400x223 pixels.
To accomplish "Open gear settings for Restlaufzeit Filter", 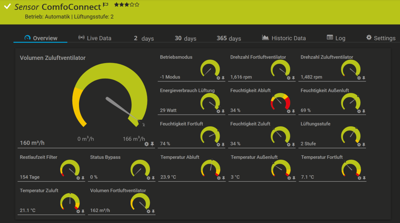I will [78, 178].
